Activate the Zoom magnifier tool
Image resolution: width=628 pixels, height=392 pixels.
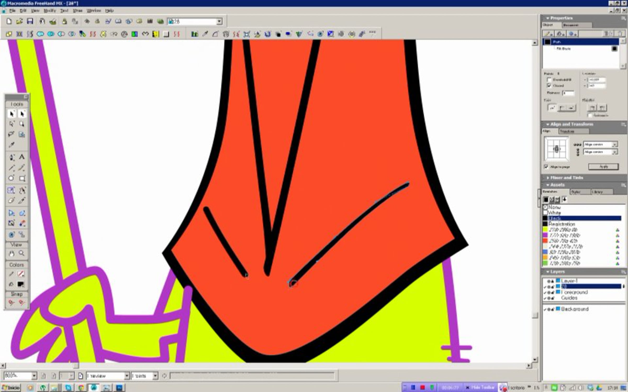tap(22, 253)
